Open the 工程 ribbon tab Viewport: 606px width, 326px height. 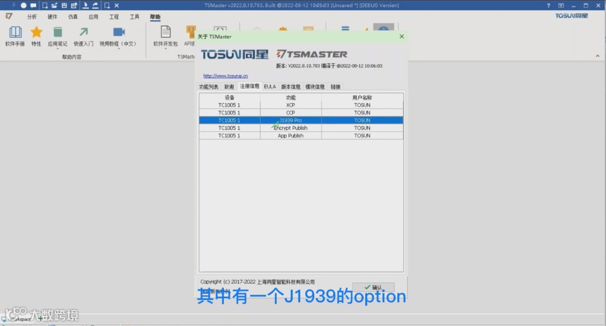click(114, 17)
